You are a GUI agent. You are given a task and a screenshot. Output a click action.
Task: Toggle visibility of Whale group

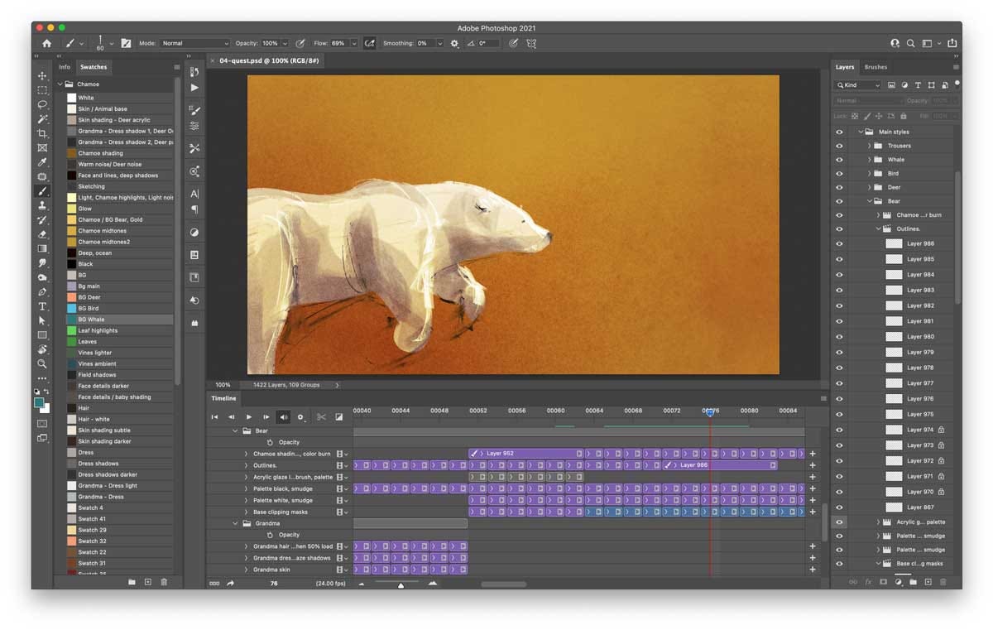click(839, 160)
